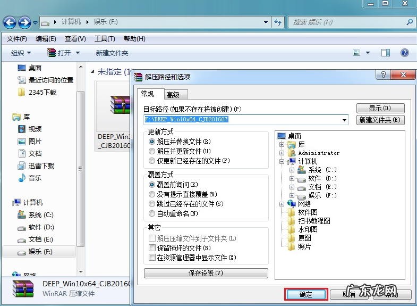The width and height of the screenshot is (417, 306).
Task: Select 仅更新已经存在的文件 radio option
Action: [x=151, y=161]
